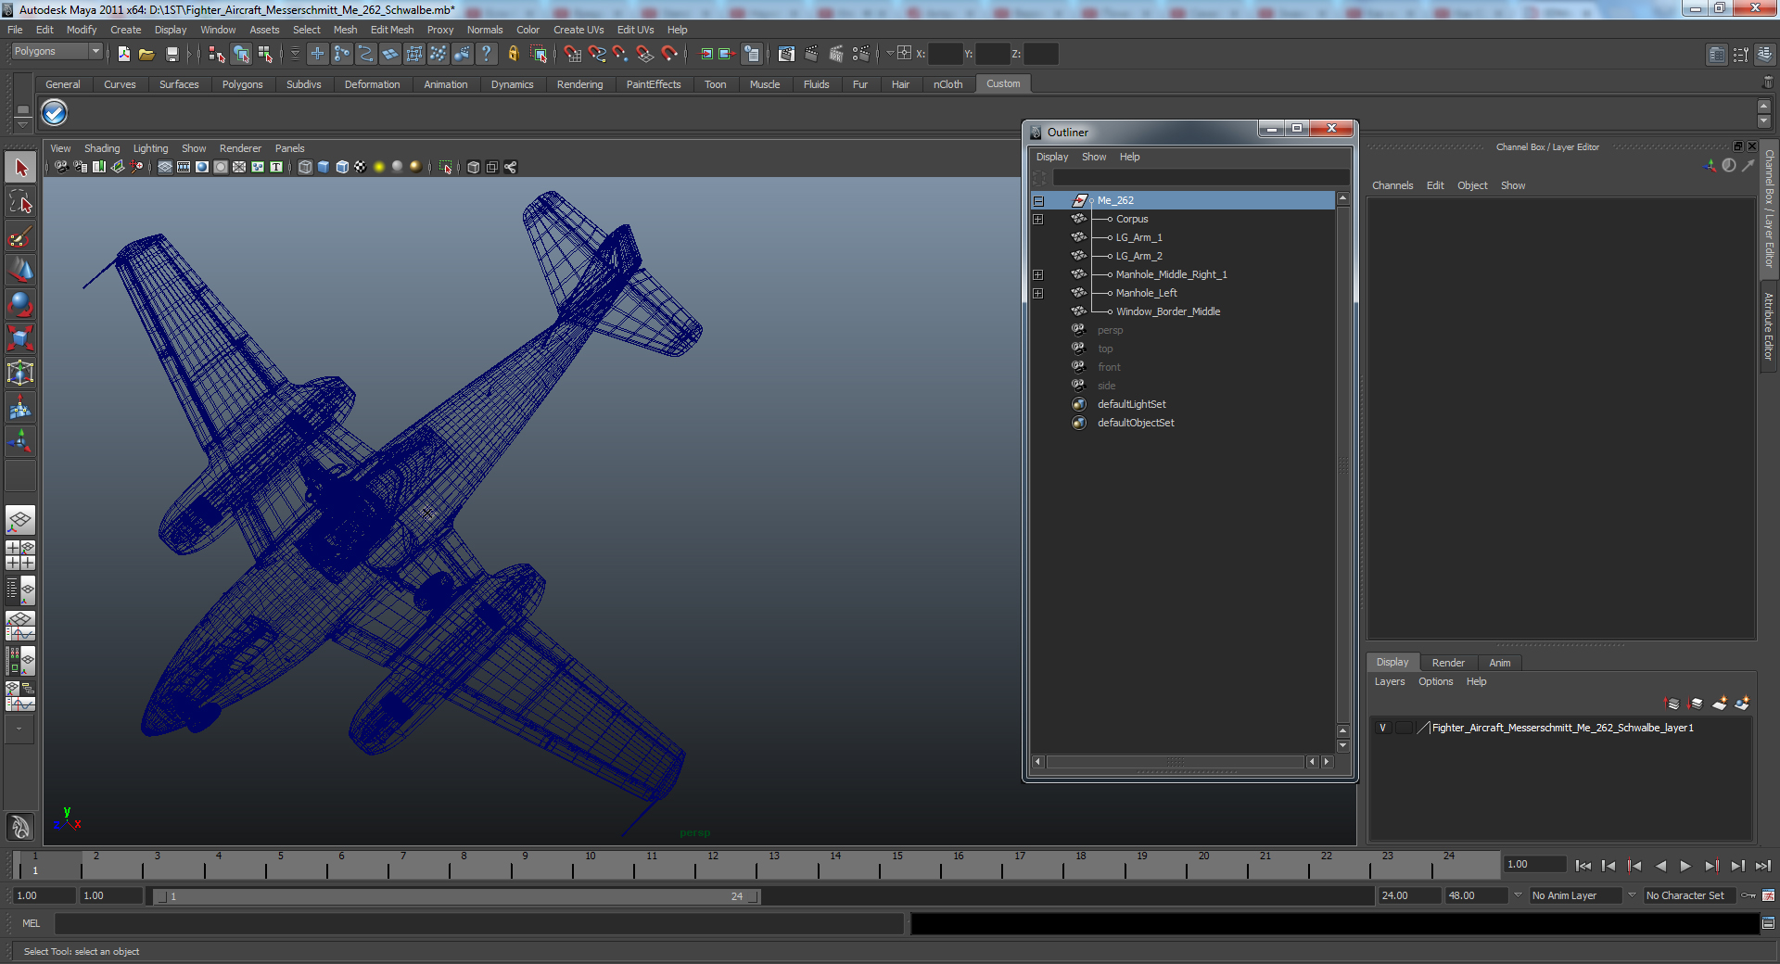Open the No Character Set dropdown arrow

coord(1632,895)
